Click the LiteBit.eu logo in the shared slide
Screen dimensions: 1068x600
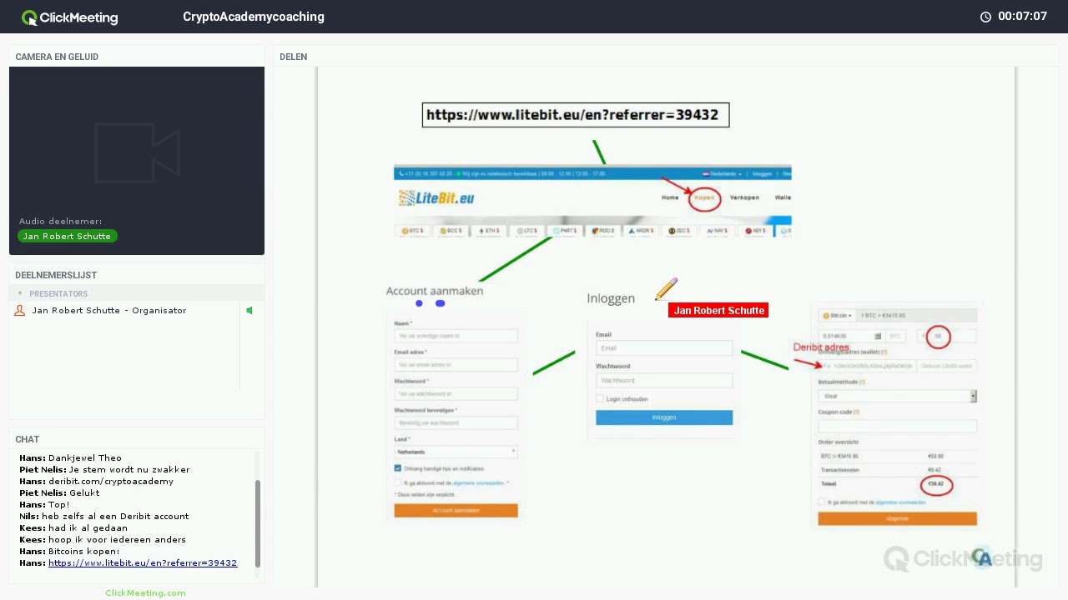pyautogui.click(x=436, y=198)
